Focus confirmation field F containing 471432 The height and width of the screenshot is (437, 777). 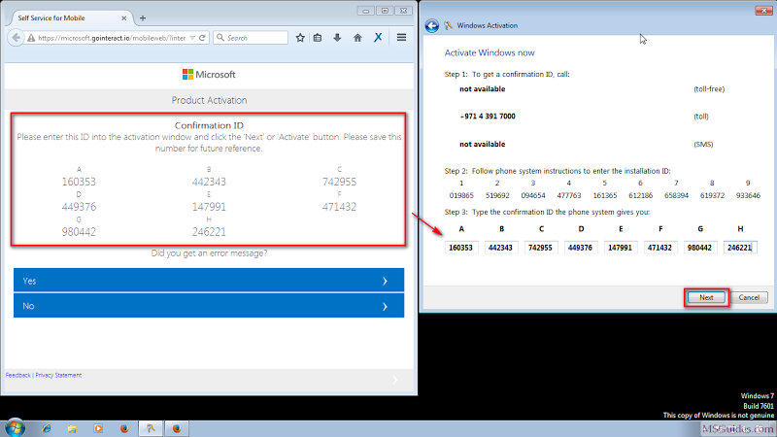660,248
